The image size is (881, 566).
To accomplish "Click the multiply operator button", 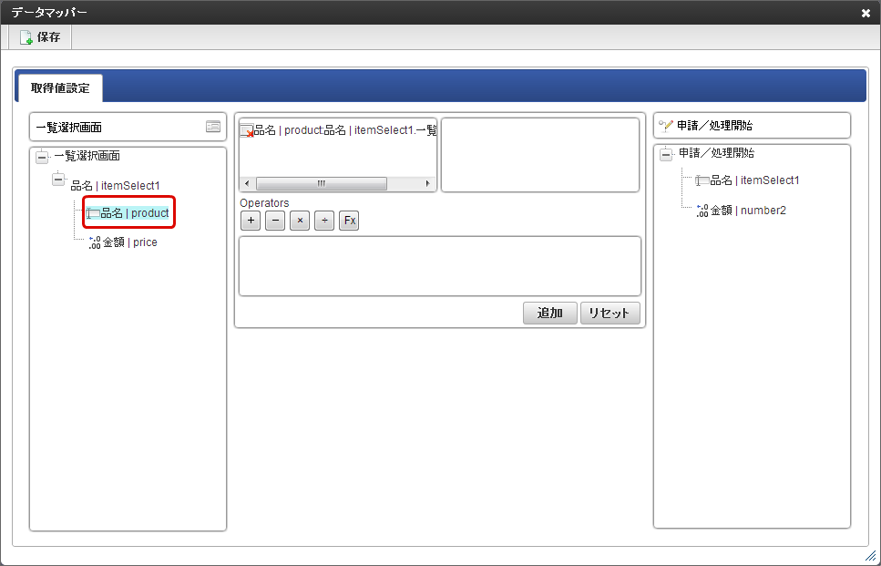I will click(x=300, y=221).
